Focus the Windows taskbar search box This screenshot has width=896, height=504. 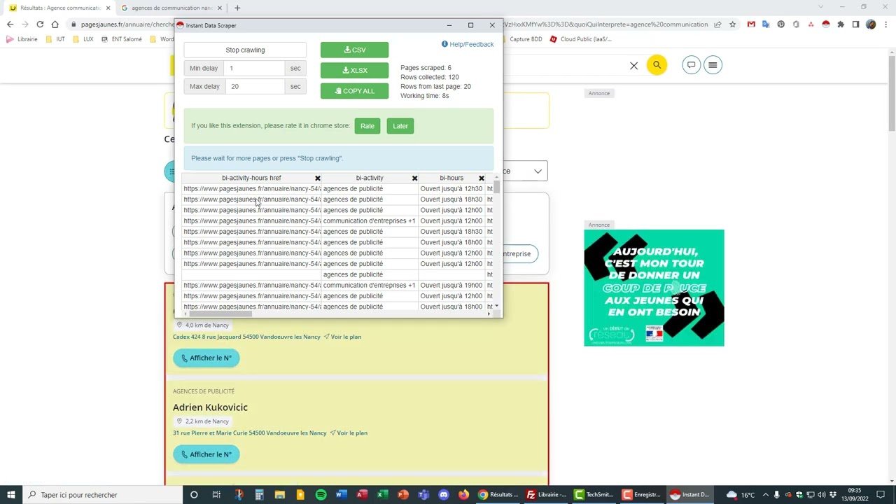pos(102,495)
